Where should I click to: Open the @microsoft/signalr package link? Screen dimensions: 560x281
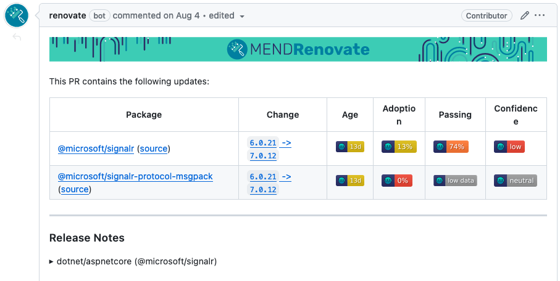96,149
